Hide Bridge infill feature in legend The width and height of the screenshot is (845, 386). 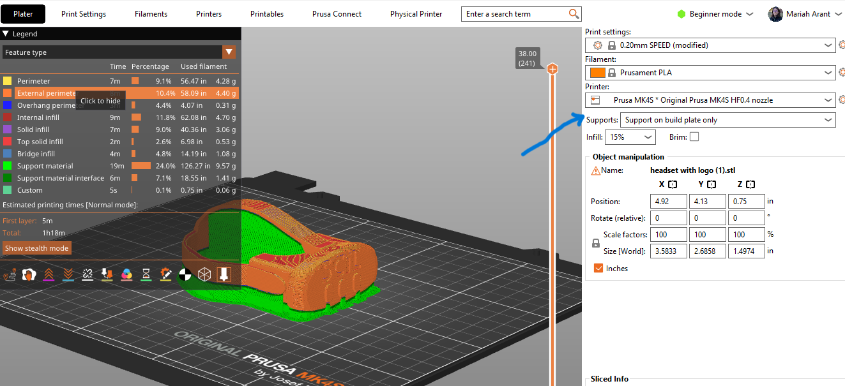[119, 154]
